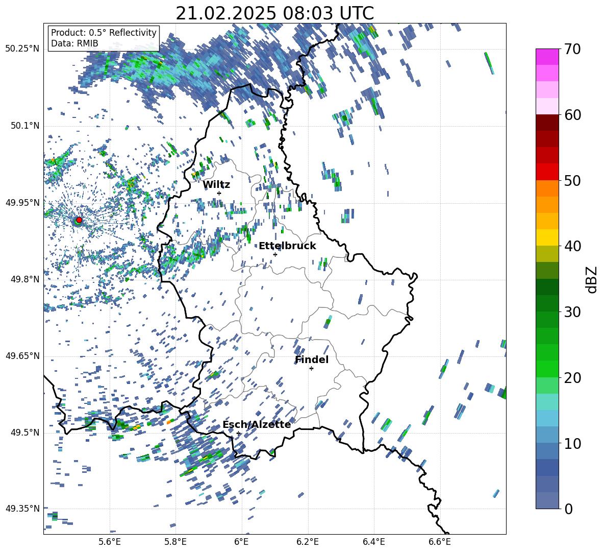The height and width of the screenshot is (552, 604).
Task: Click the Ettelbruck city label
Action: 287,246
